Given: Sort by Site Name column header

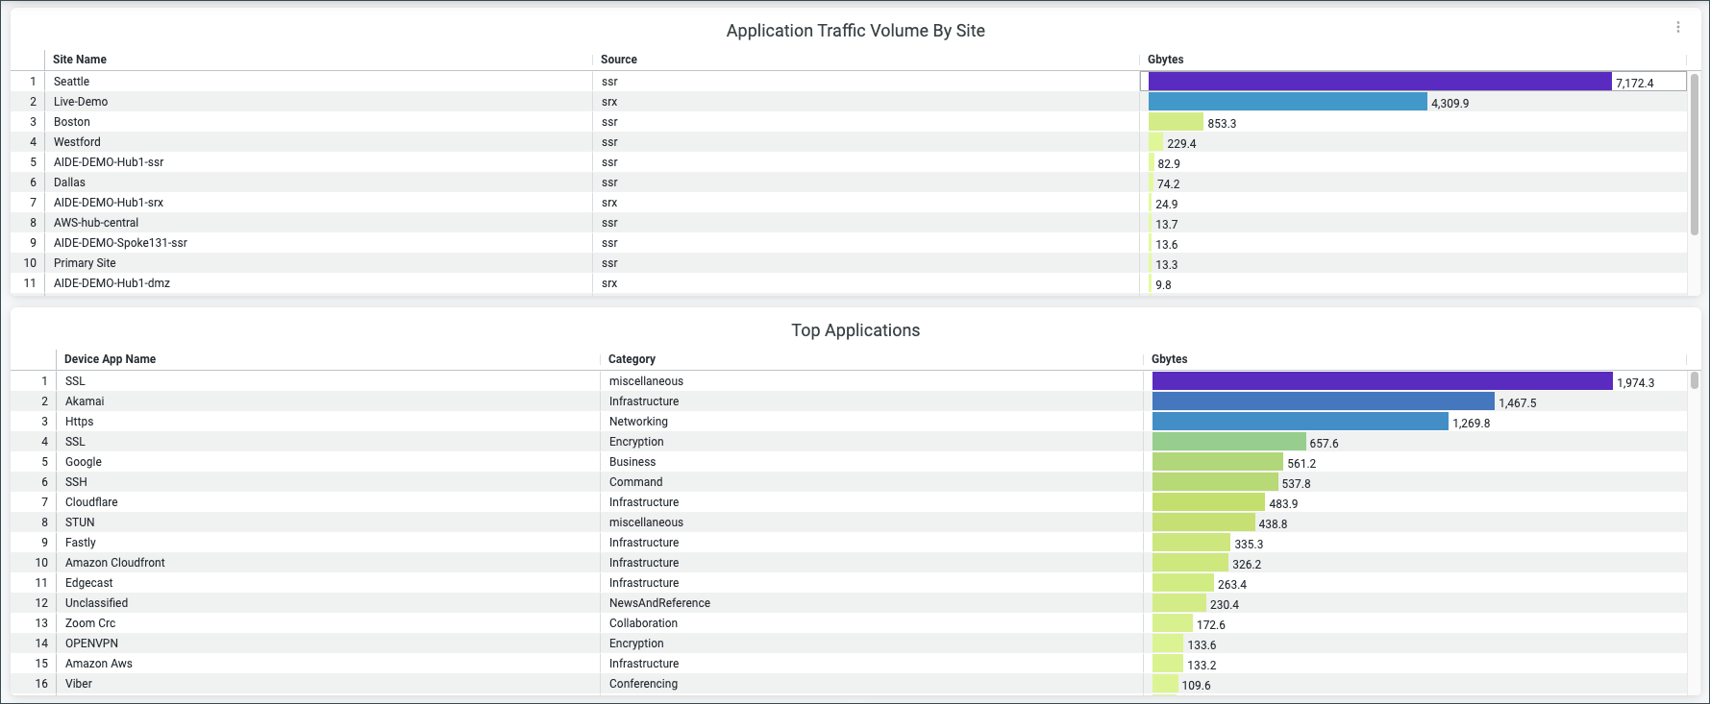Looking at the screenshot, I should (80, 60).
